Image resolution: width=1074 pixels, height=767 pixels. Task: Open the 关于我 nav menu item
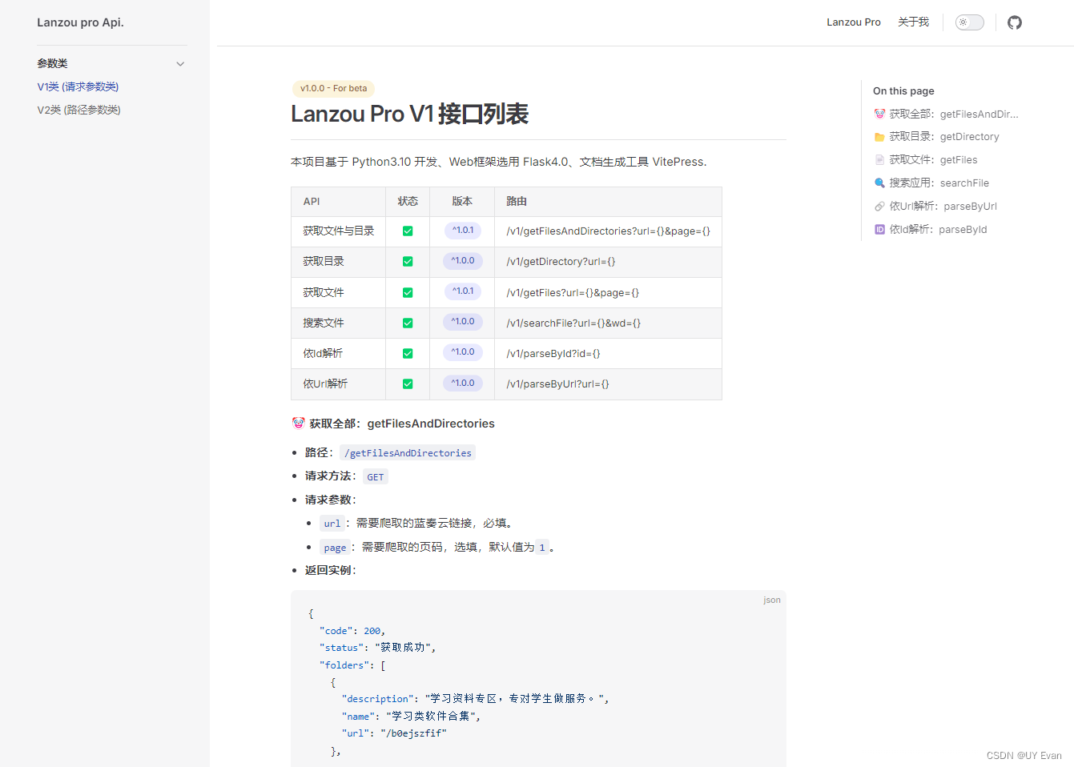click(913, 22)
